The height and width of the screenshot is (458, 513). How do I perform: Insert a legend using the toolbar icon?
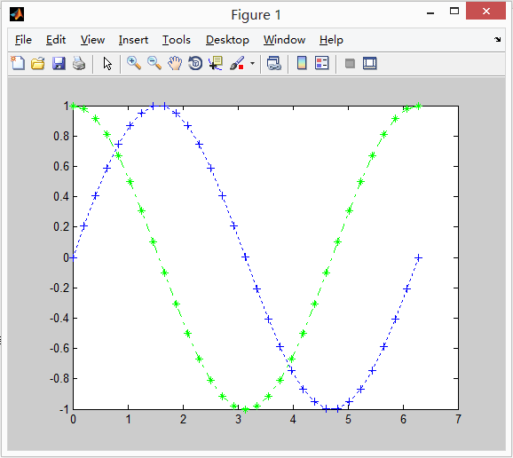coord(322,63)
